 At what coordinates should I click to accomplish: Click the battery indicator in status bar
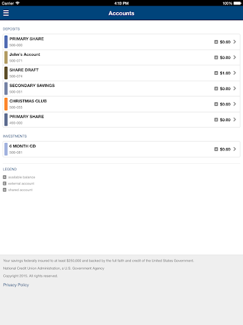237,3
